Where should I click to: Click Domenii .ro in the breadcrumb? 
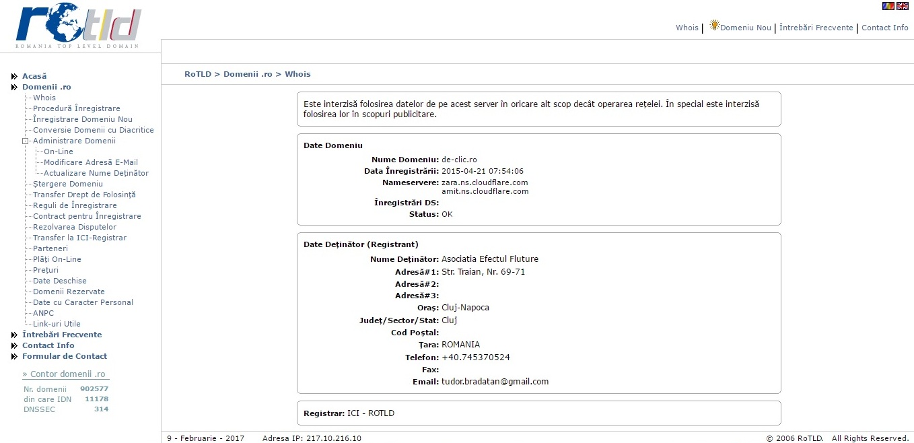click(248, 75)
